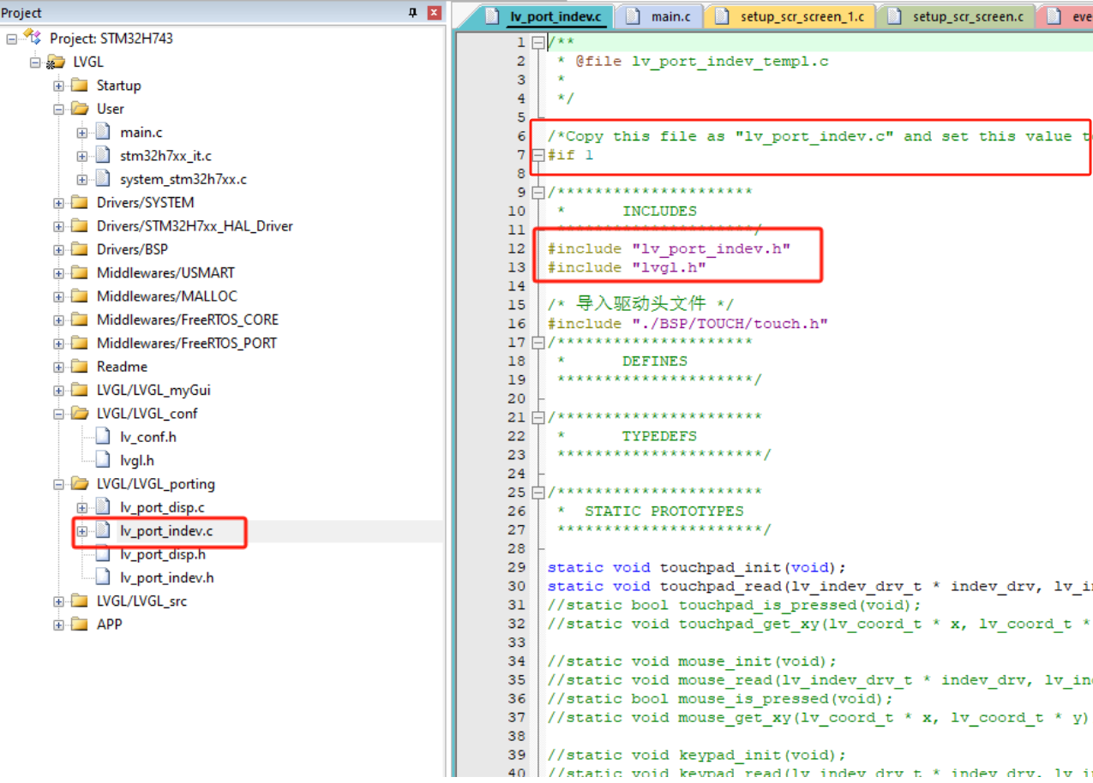Expand the Readme folder
Screen dimensions: 1093x783
point(58,367)
